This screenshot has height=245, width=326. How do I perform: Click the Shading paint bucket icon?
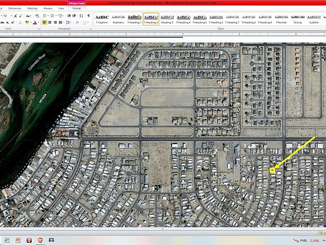tap(77, 23)
